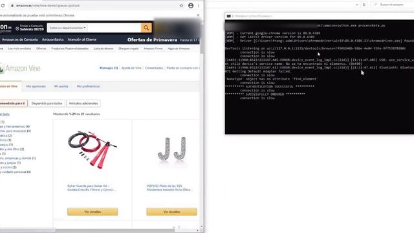Open 'VQYSKO Plata de ley 925' product title
This screenshot has width=414, height=233.
point(169,188)
